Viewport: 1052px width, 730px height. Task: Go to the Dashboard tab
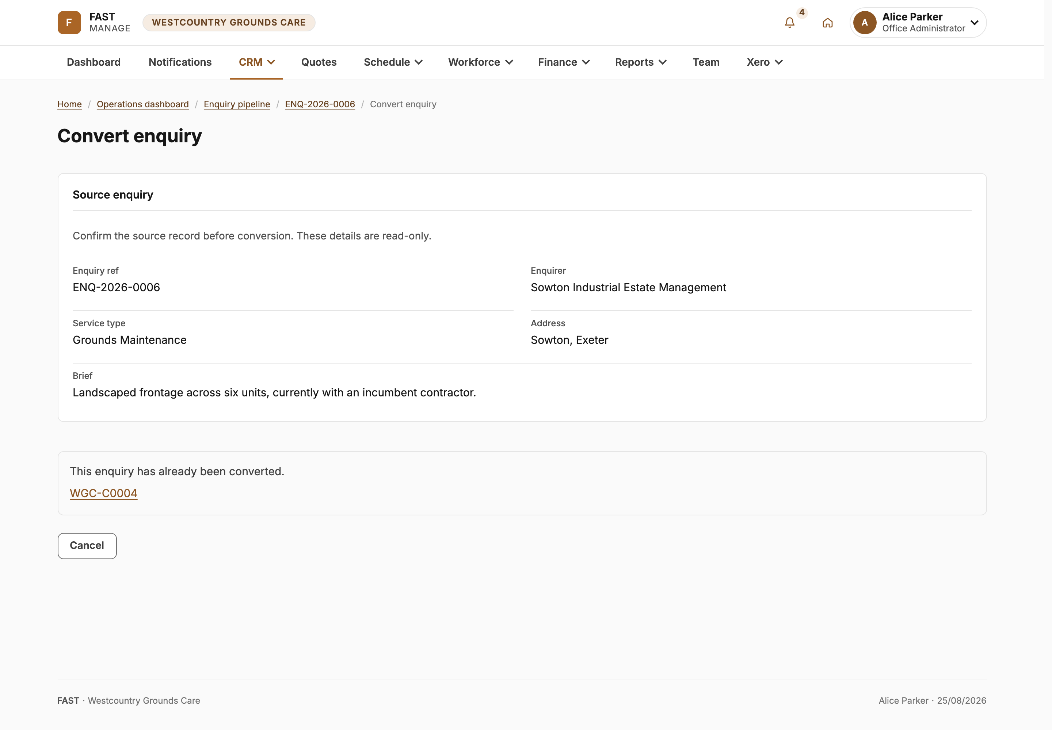pos(94,62)
